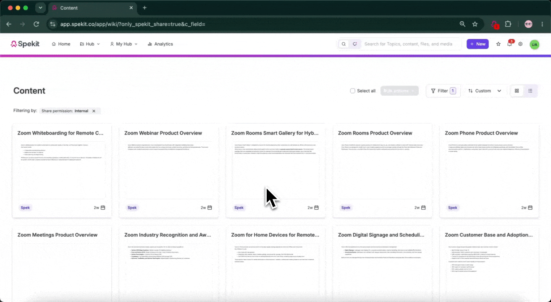Click calendar icon on Zoom Whiteboarding card
Screen dimensions: 551x302
click(103, 208)
